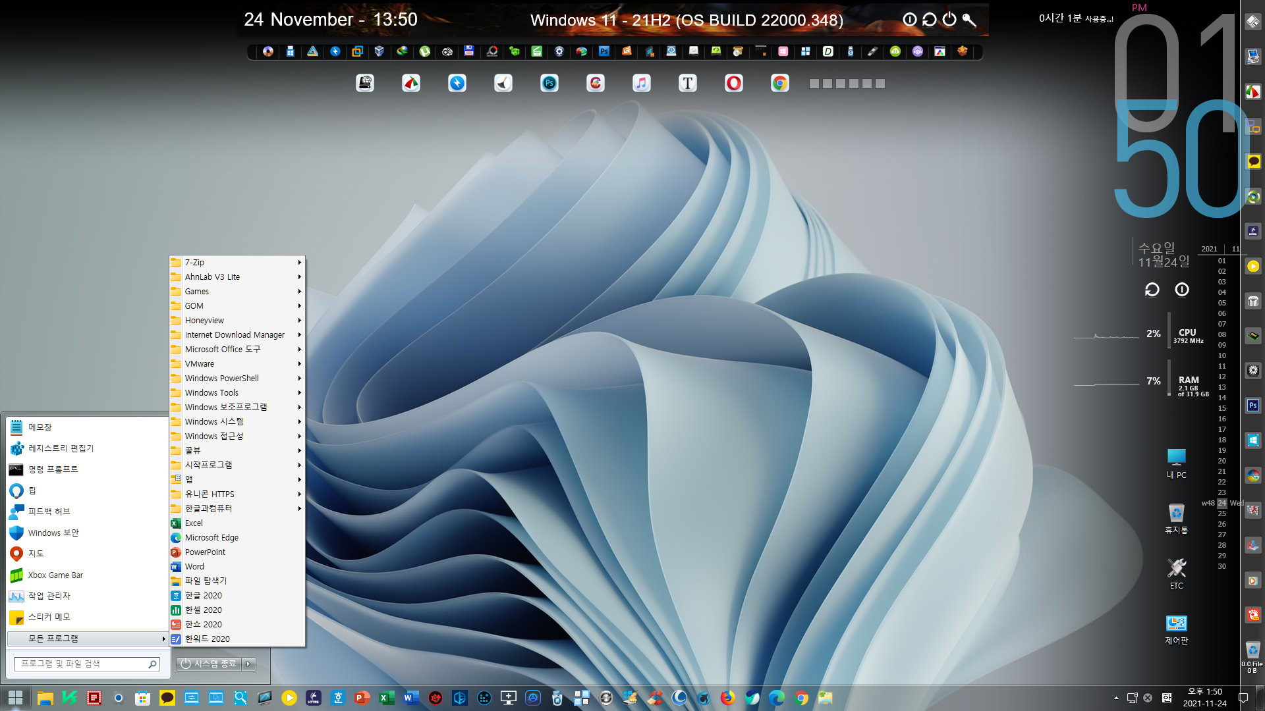Open File Explorer from the taskbar

point(45,698)
